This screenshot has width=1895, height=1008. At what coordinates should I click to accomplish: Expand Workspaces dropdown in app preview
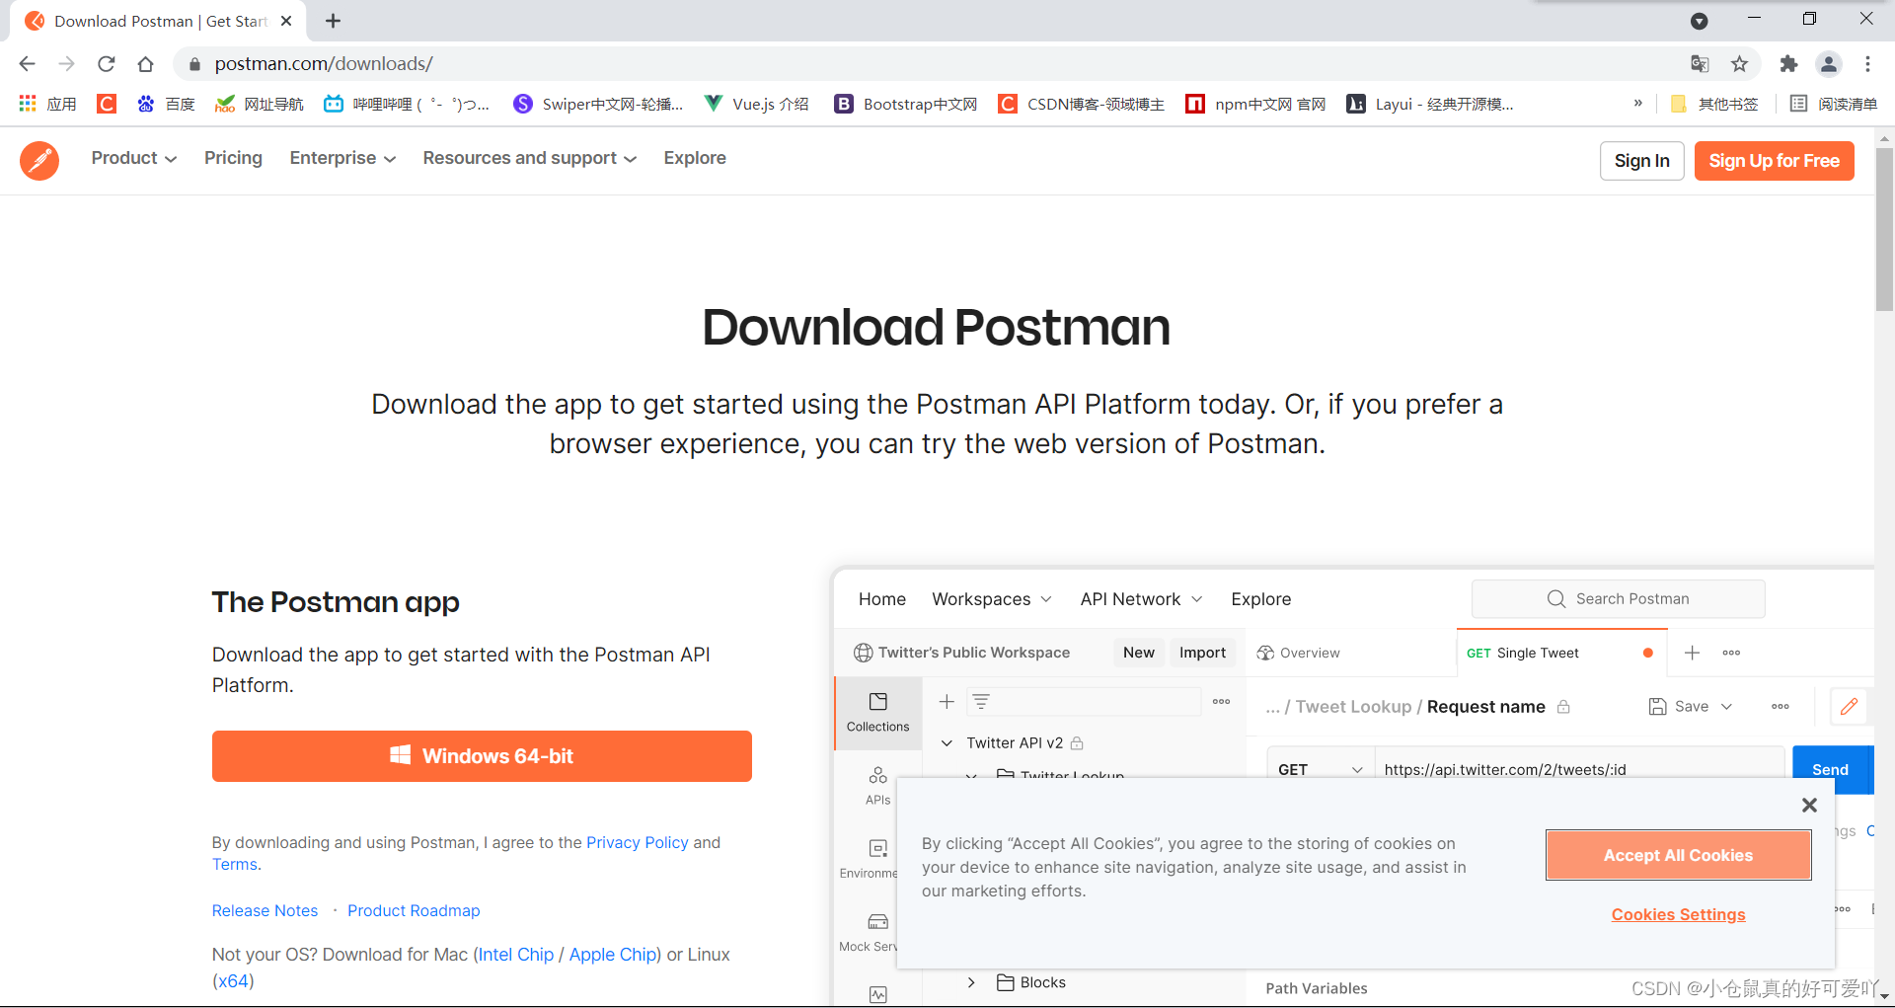coord(992,599)
